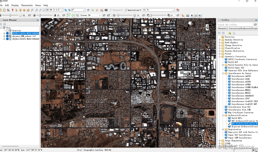
Task: Activate the Blend view icon
Action: [x=192, y=15]
